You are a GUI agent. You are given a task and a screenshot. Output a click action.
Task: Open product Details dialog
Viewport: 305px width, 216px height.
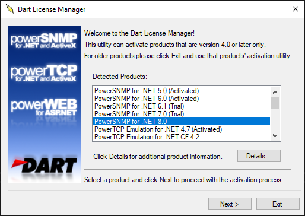(x=259, y=156)
